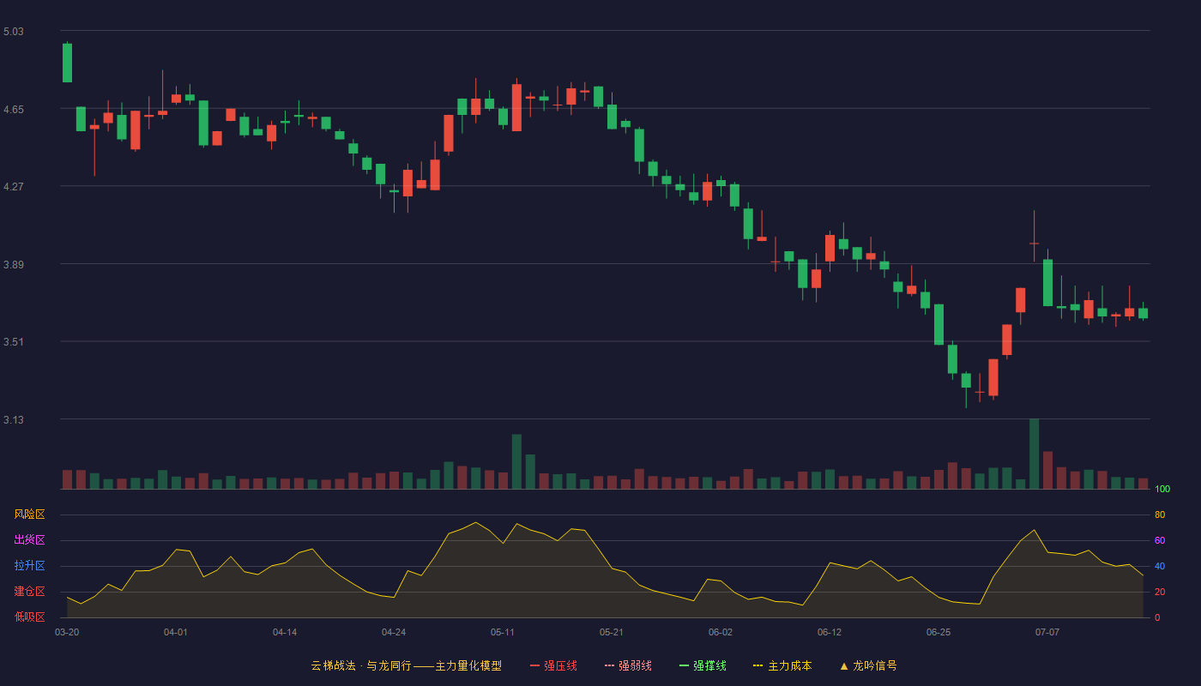This screenshot has width=1201, height=686.
Task: Click the 风险区 zone label
Action: [29, 514]
